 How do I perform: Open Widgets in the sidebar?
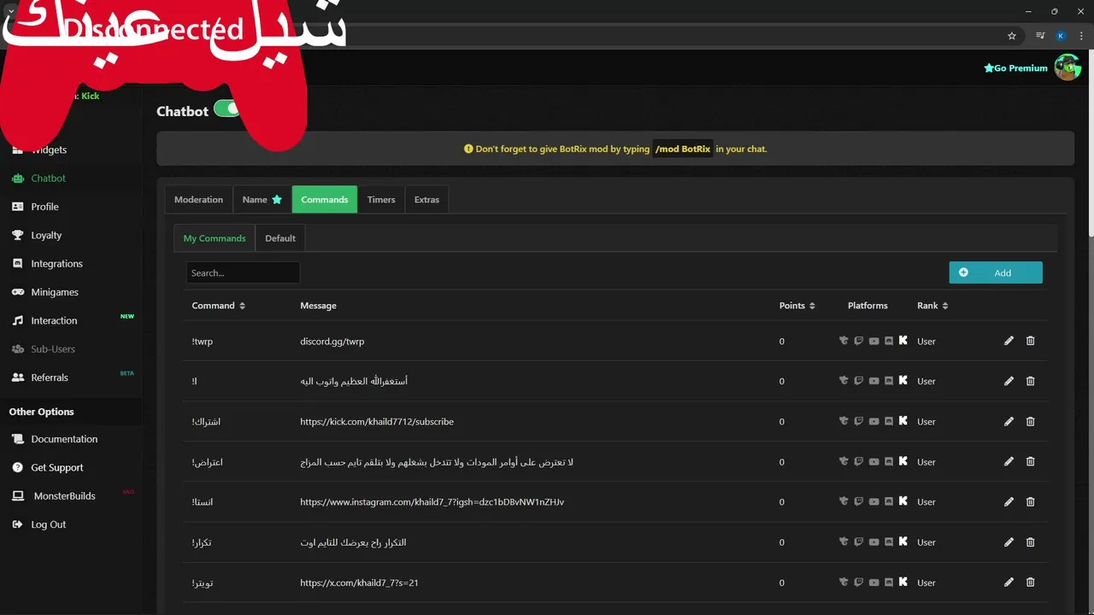[x=49, y=149]
